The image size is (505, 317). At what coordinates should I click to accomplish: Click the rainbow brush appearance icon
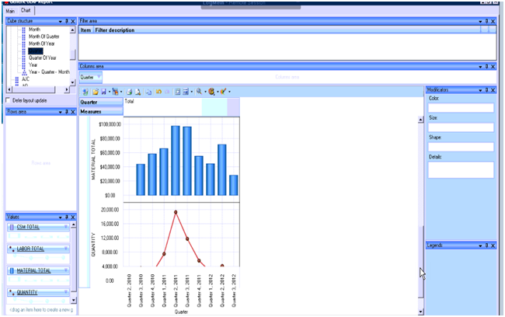pyautogui.click(x=224, y=92)
